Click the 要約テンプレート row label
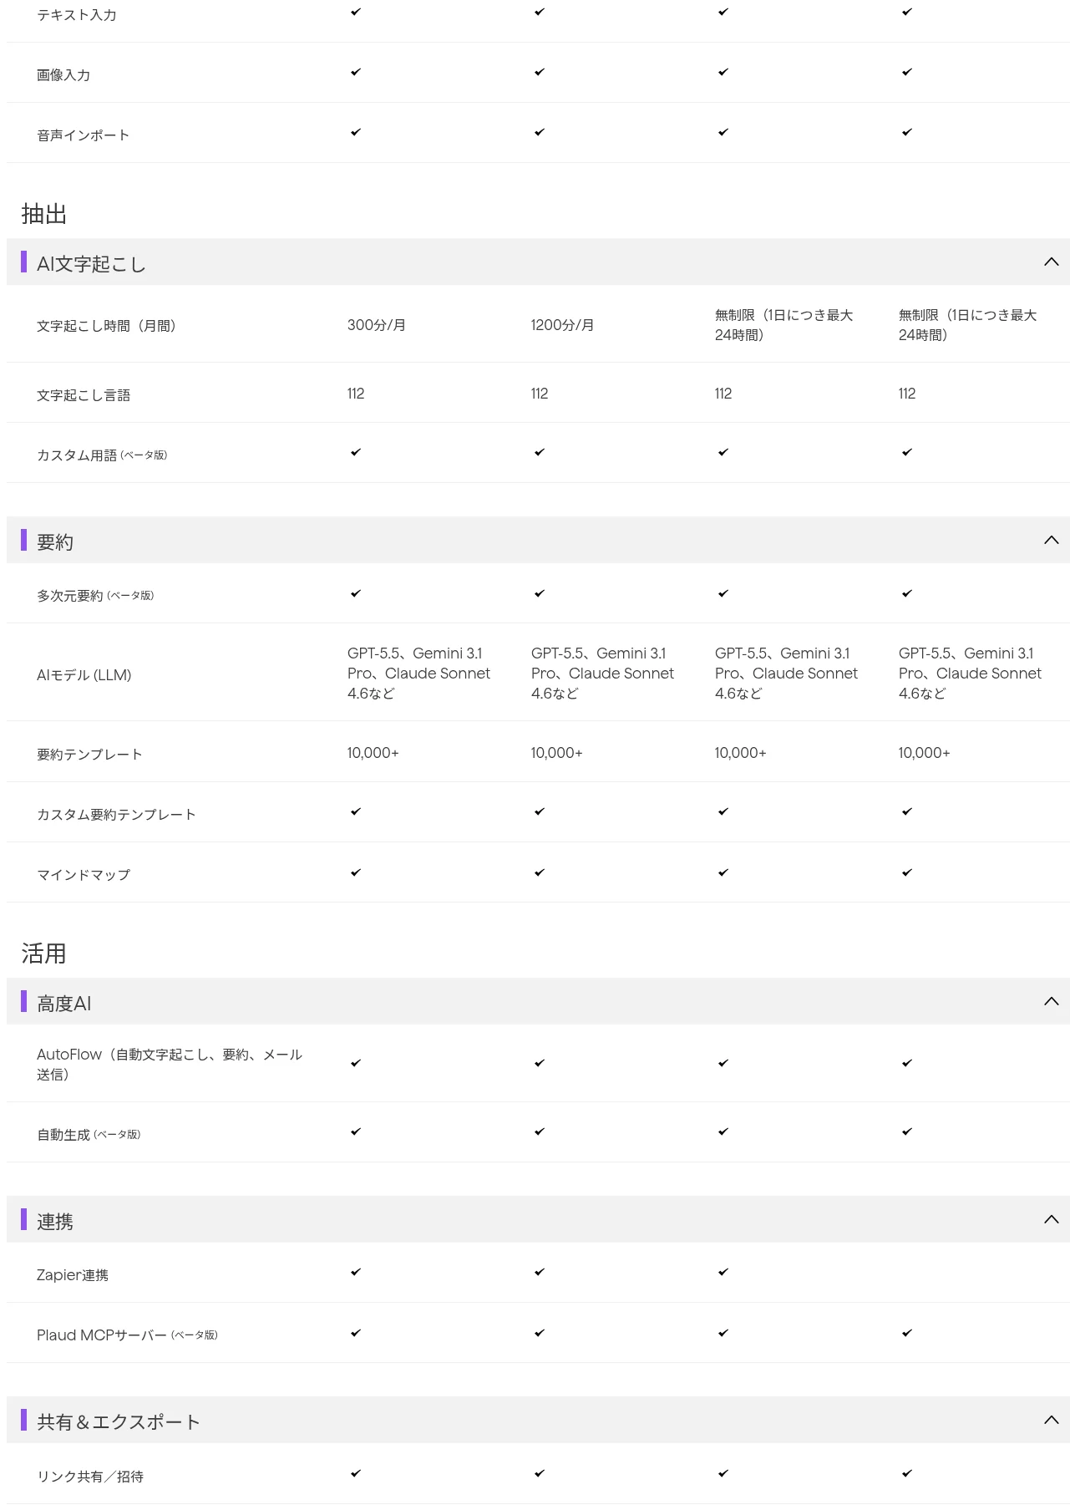Viewport: 1070px width, 1505px height. (x=89, y=755)
